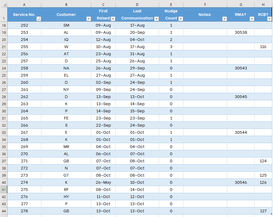
Task: Click customer cell RF
Action: point(66,190)
